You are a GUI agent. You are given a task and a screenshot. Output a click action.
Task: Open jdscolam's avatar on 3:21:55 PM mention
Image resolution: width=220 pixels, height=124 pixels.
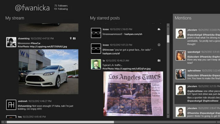tap(180, 90)
